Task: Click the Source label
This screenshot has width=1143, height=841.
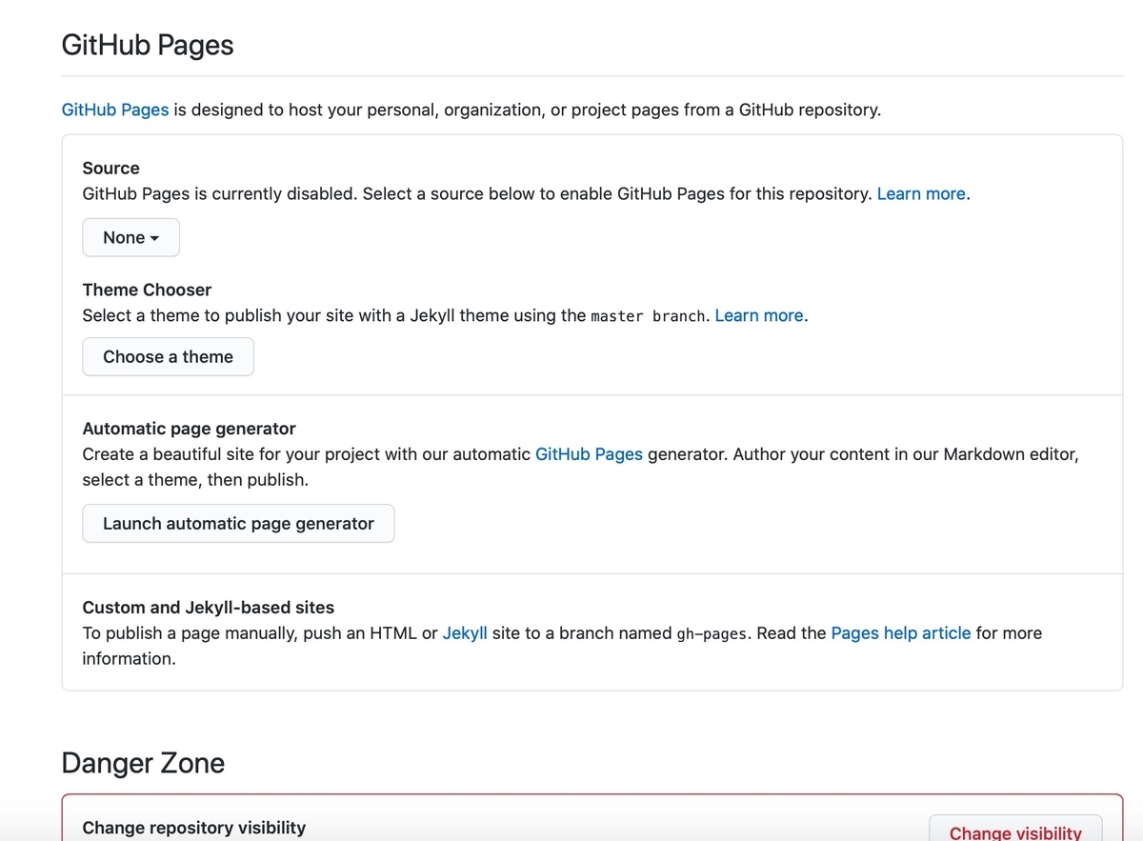Action: 111,168
